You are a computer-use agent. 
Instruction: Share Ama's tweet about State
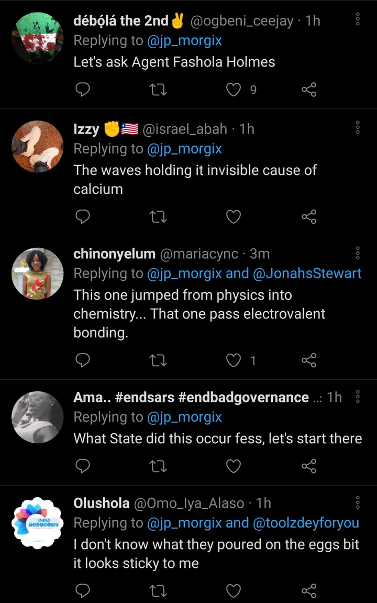pyautogui.click(x=309, y=465)
